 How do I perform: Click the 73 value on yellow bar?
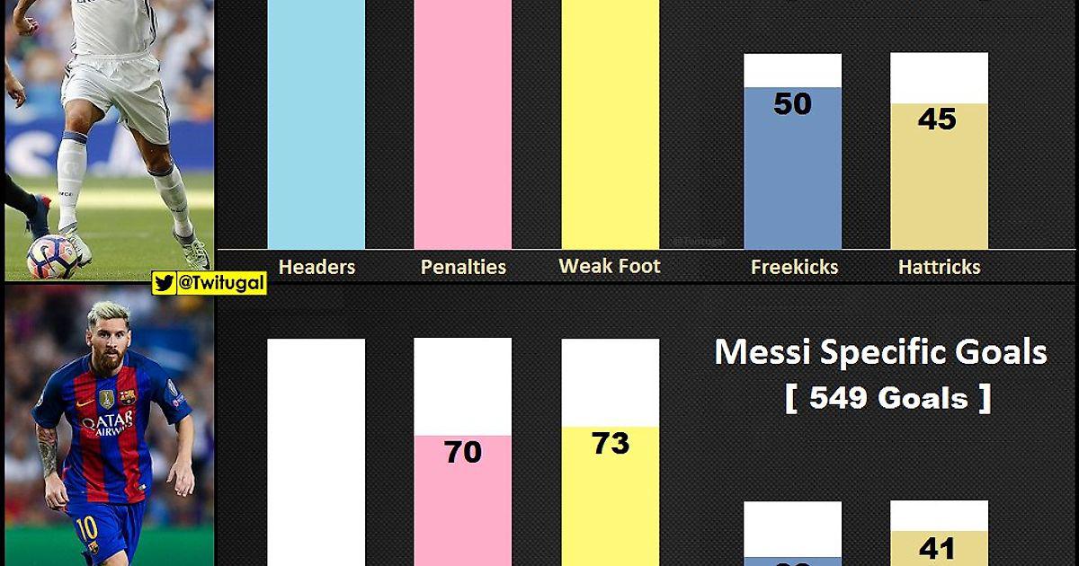point(611,443)
